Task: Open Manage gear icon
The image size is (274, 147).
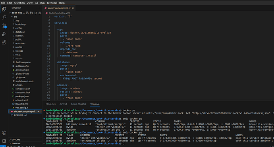Action: pos(4,141)
